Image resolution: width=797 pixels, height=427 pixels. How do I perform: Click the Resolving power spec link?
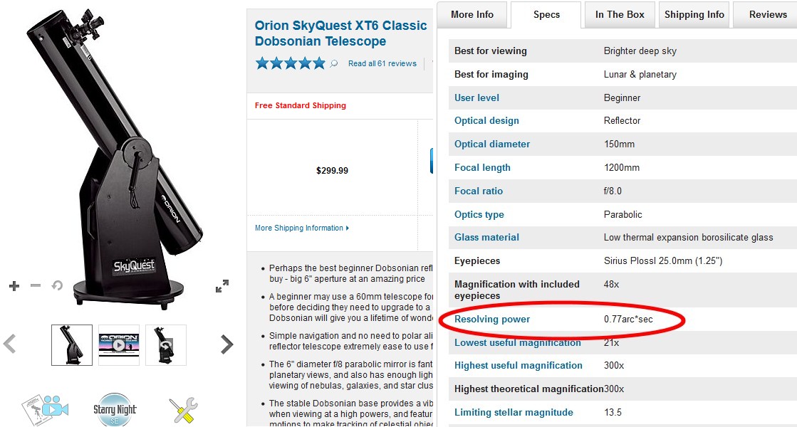point(492,320)
